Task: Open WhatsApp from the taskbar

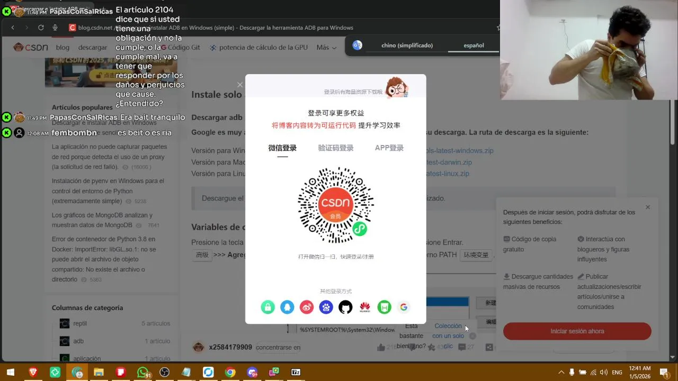Action: click(143, 373)
